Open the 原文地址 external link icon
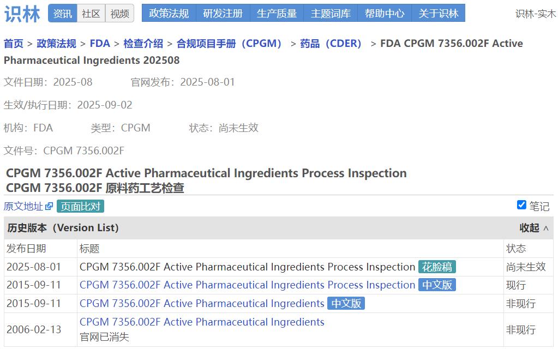This screenshot has height=349, width=558. click(49, 207)
